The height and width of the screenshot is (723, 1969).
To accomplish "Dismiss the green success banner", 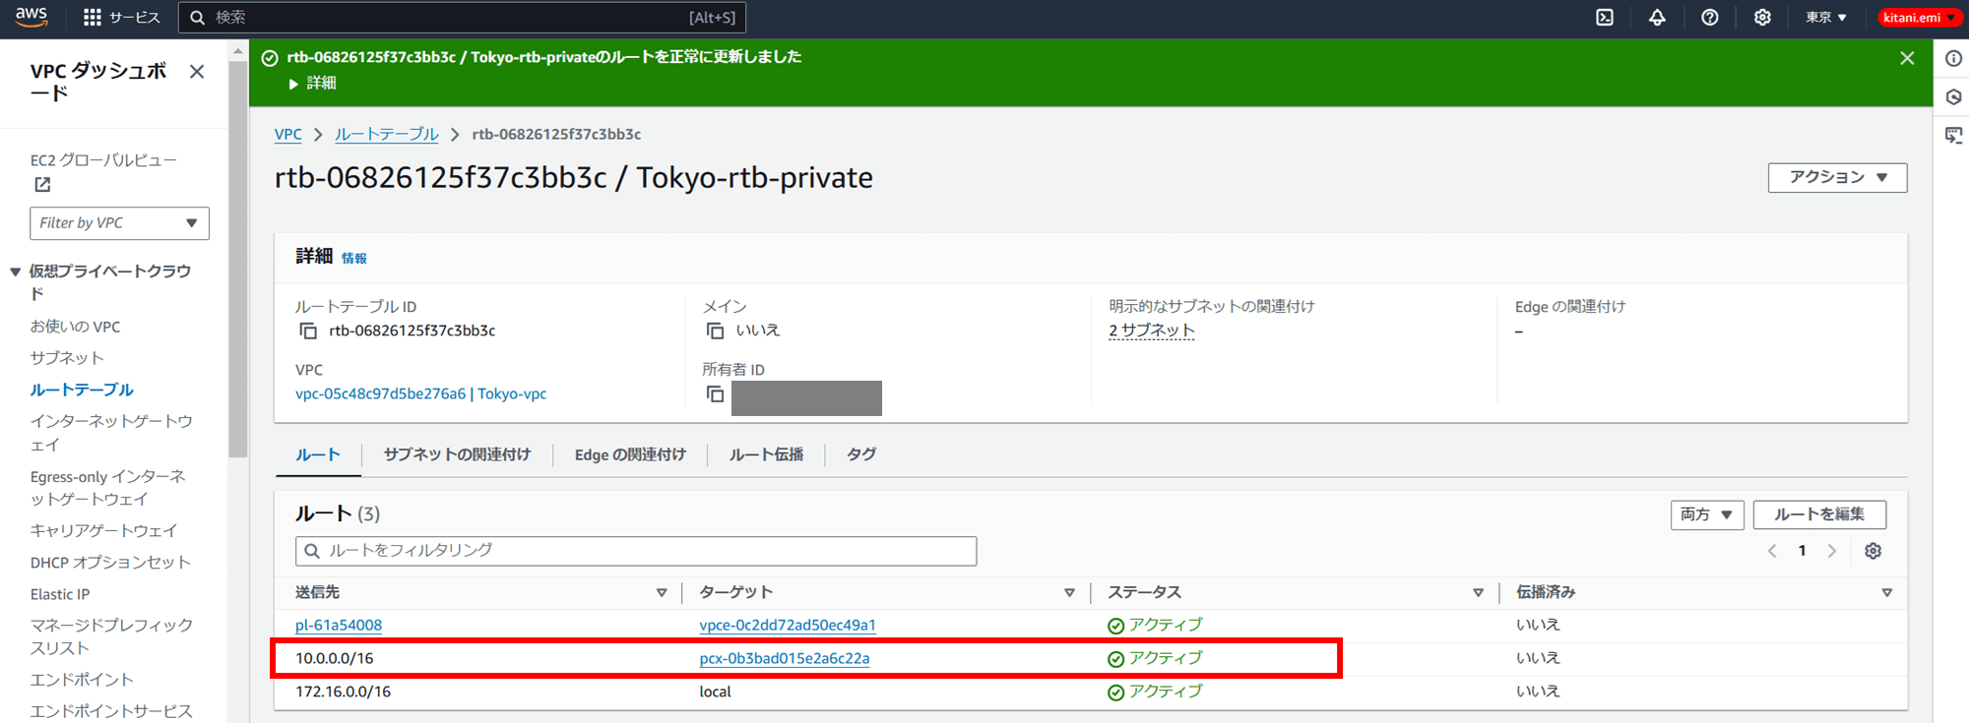I will coord(1907,58).
